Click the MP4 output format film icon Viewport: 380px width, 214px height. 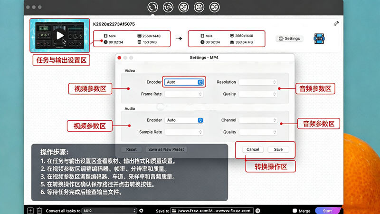pyautogui.click(x=319, y=39)
